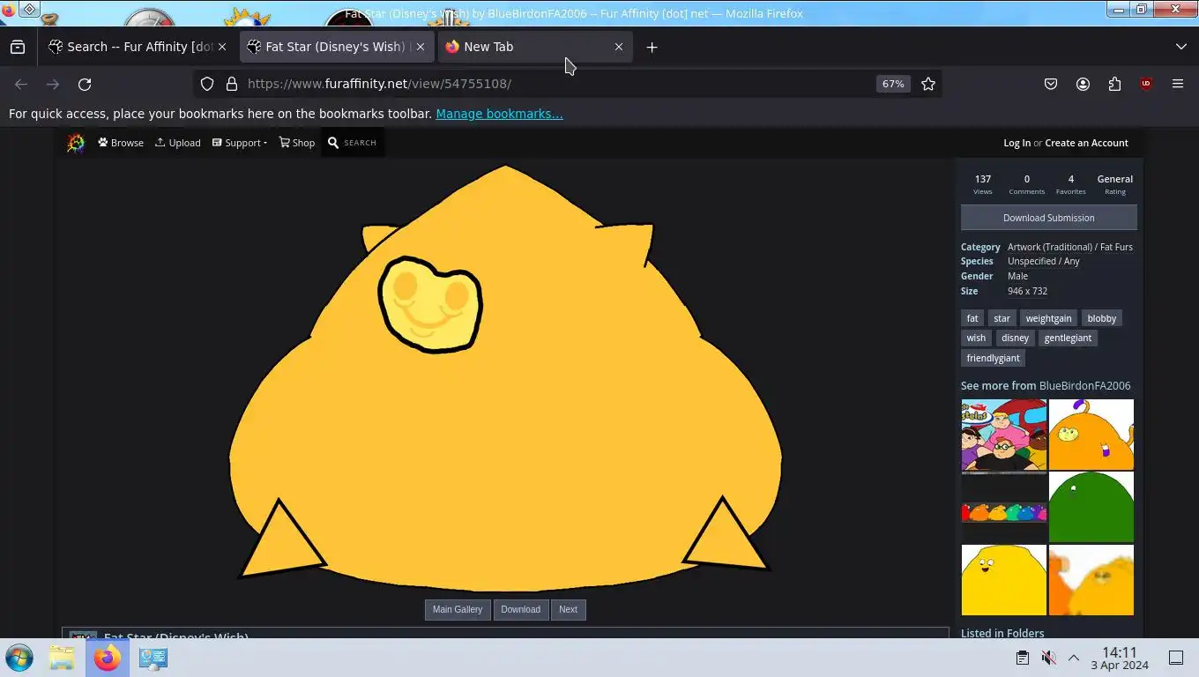The height and width of the screenshot is (677, 1199).
Task: Close the Fat Star tab
Action: (421, 47)
